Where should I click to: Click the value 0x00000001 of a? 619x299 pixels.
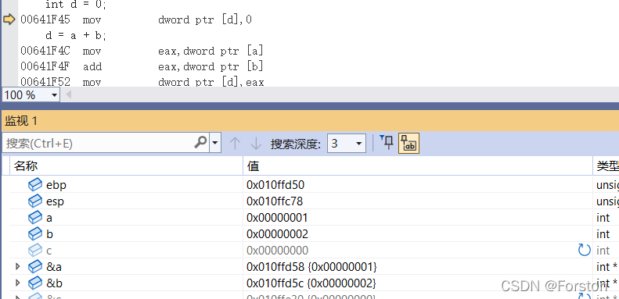[277, 218]
